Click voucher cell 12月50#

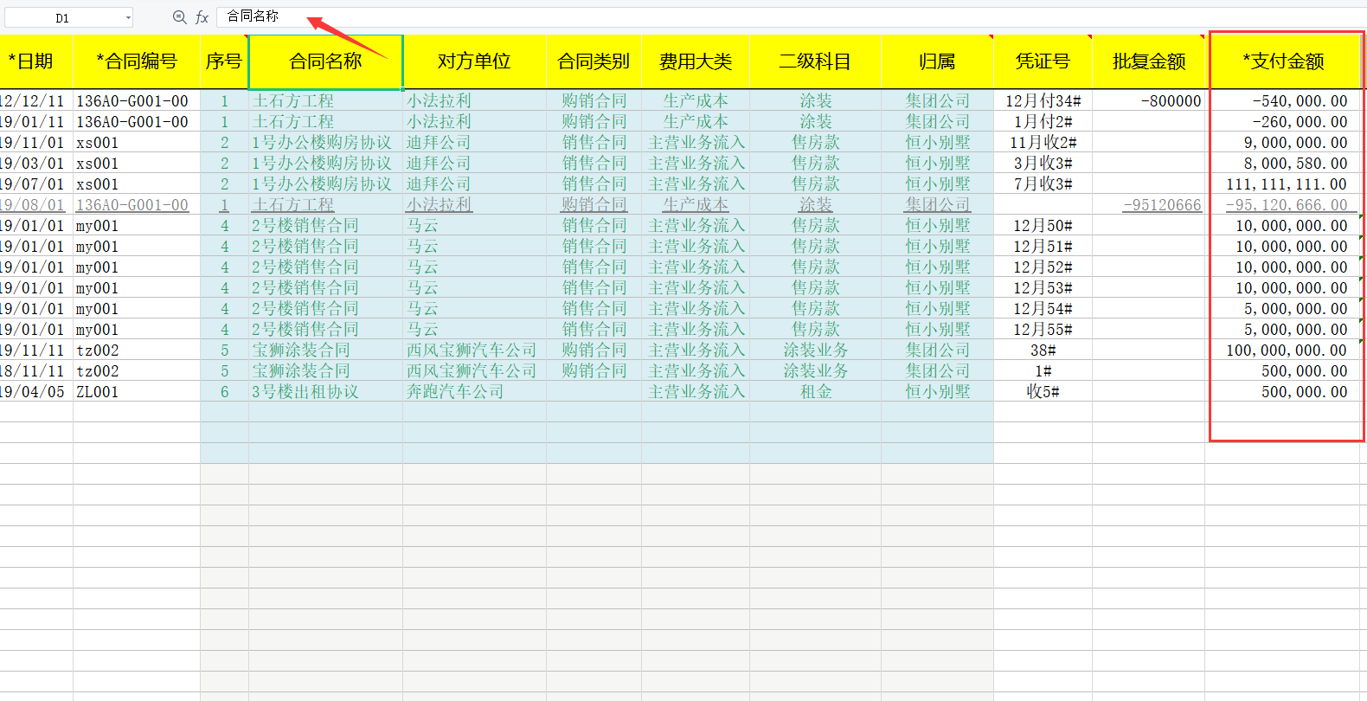(1043, 226)
